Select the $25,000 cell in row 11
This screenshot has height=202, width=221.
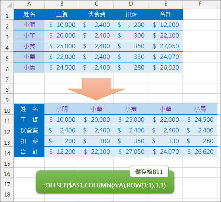pos(131,120)
